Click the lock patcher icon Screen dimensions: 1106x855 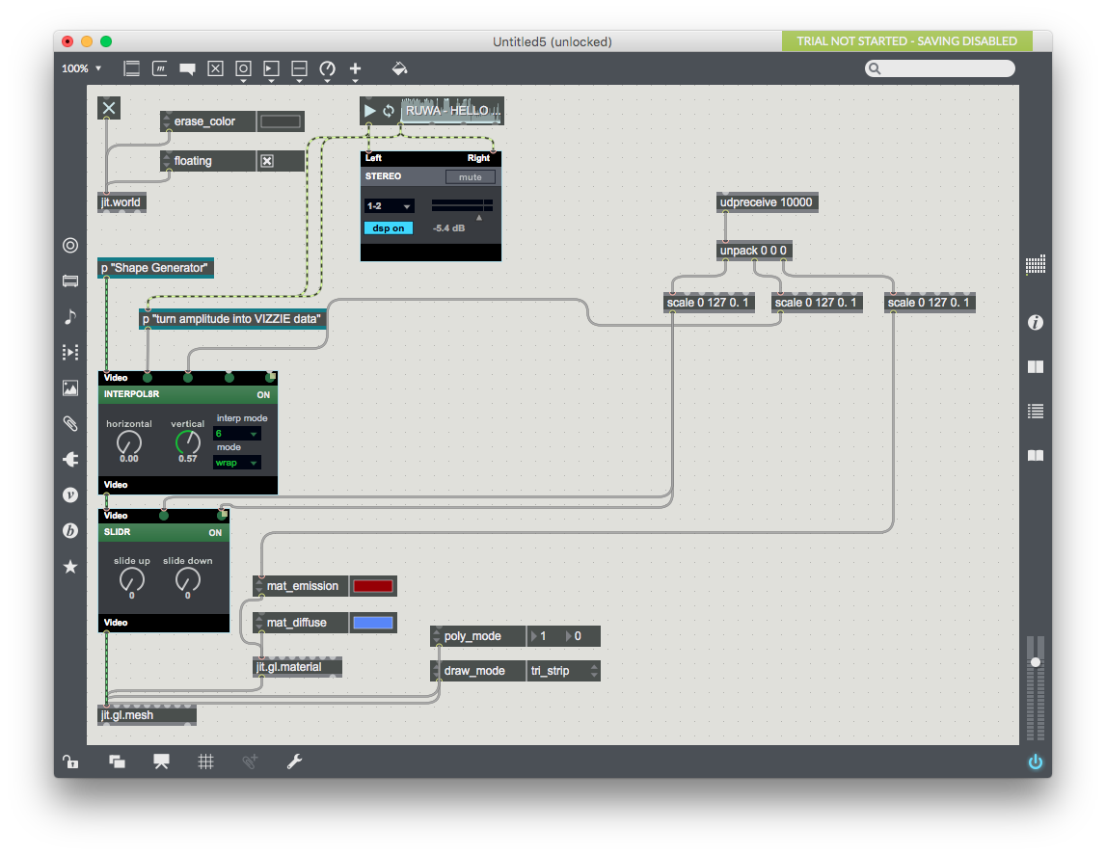click(70, 761)
